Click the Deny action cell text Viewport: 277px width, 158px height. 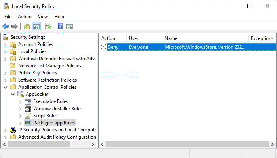[x=113, y=47]
